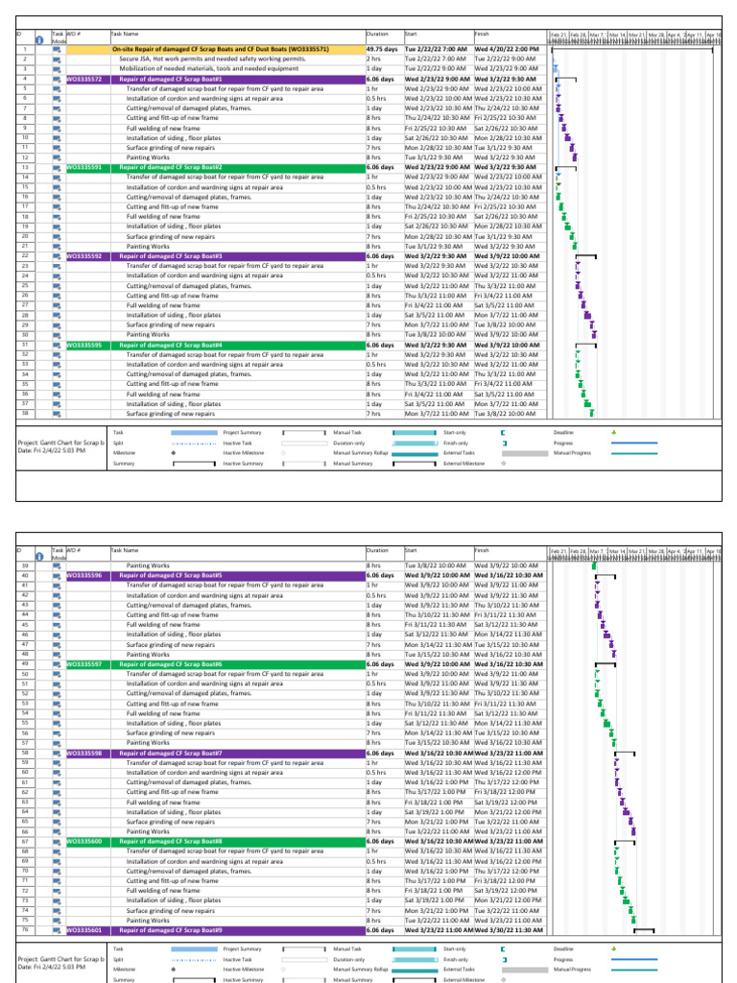Click the 49.75 days duration cell
737x983 pixels.
pyautogui.click(x=384, y=49)
